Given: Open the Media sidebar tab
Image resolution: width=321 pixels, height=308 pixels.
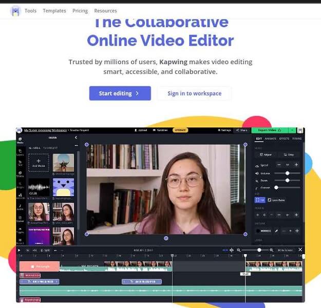Looking at the screenshot, I should [20, 140].
